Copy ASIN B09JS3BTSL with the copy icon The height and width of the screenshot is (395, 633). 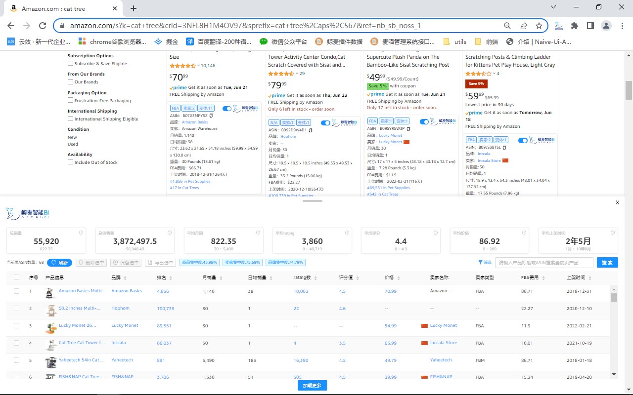[x=504, y=147]
